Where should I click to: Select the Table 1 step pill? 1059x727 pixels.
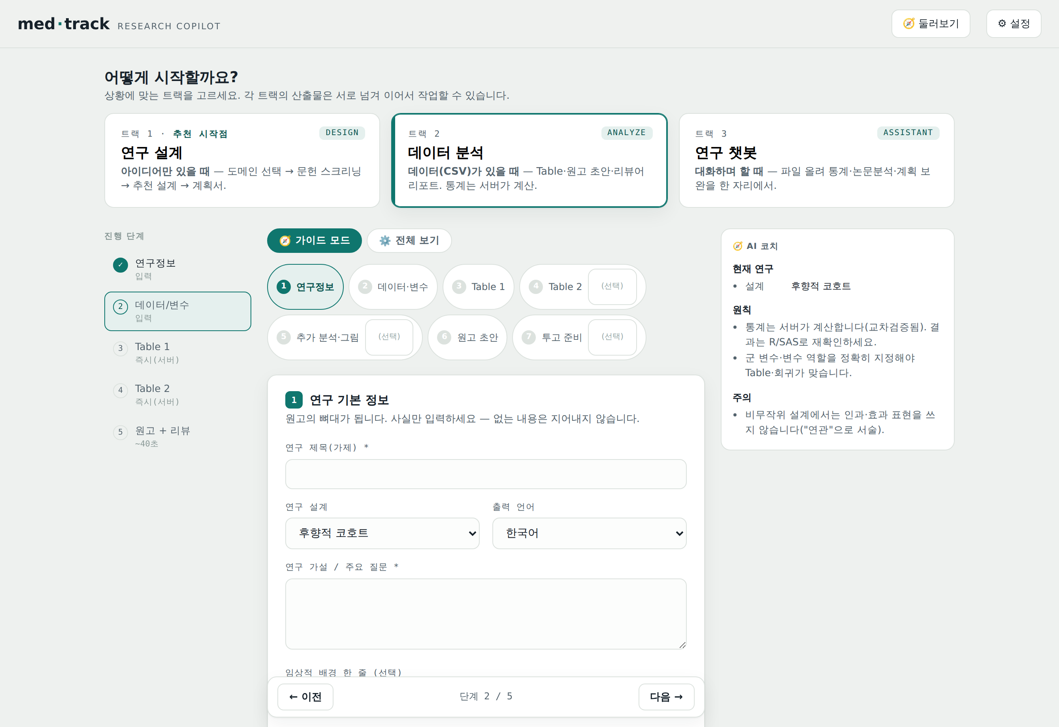pyautogui.click(x=479, y=287)
